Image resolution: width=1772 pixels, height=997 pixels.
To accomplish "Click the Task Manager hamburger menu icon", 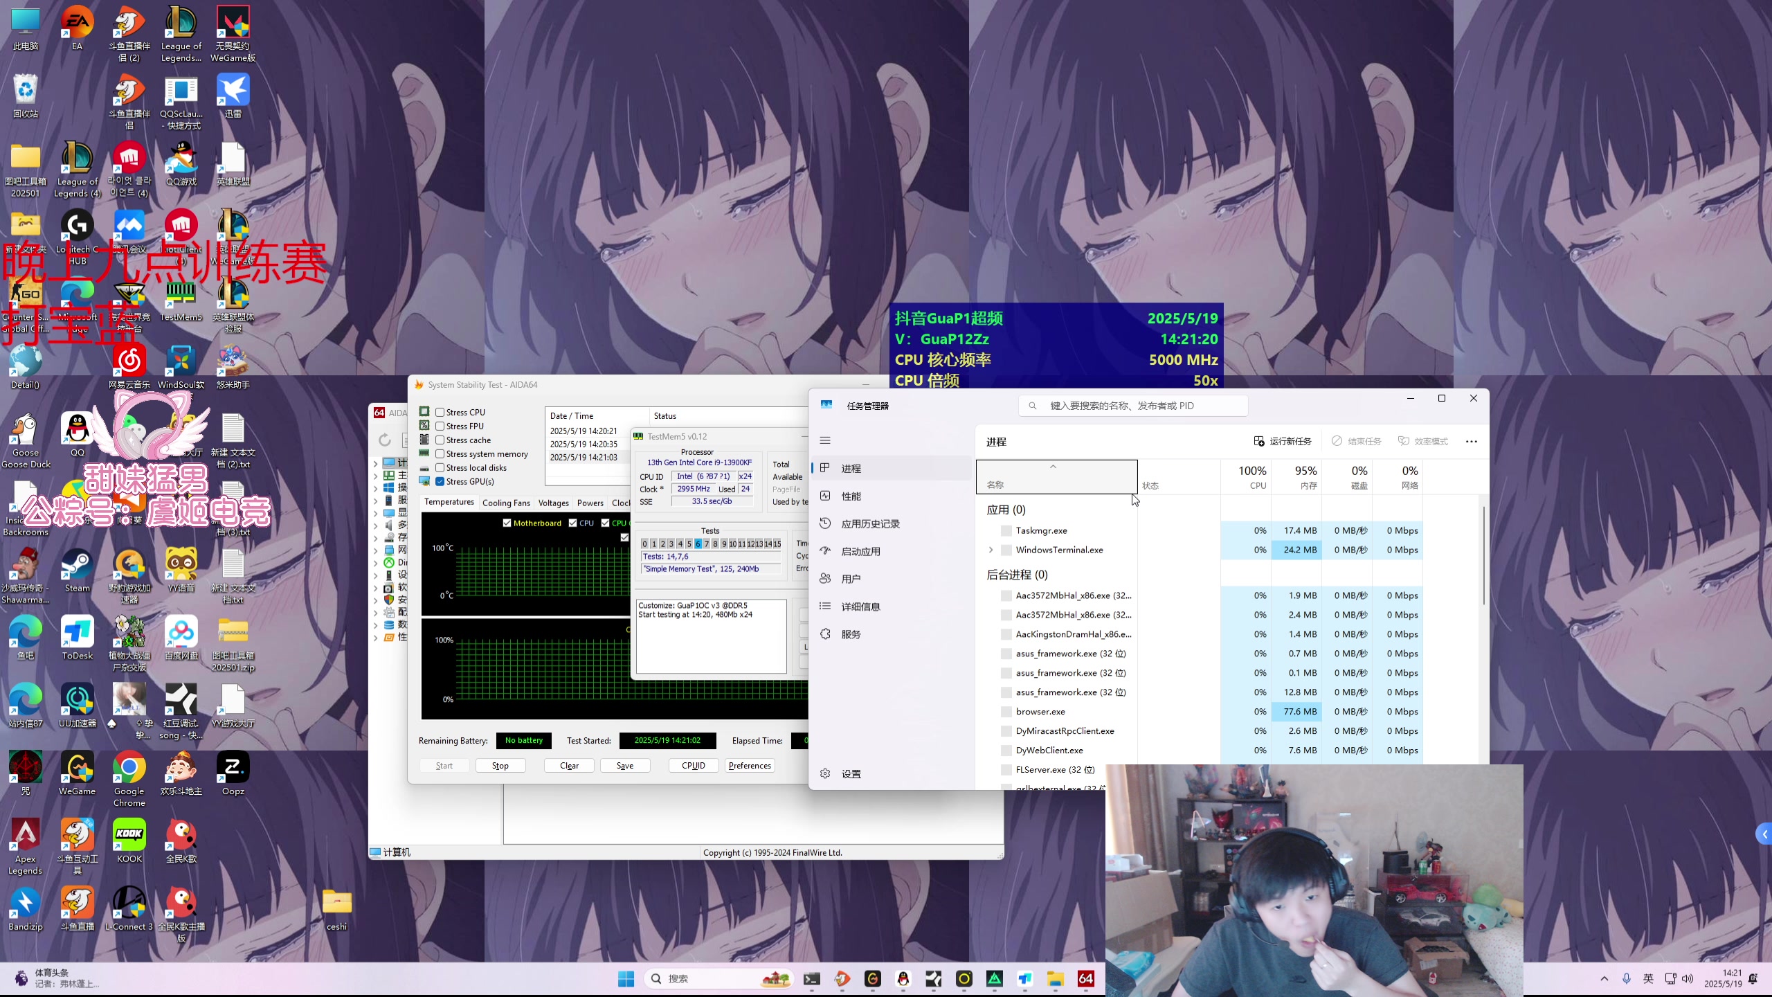I will (825, 440).
